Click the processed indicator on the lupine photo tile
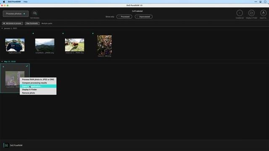This screenshot has height=151, width=269. [3, 66]
